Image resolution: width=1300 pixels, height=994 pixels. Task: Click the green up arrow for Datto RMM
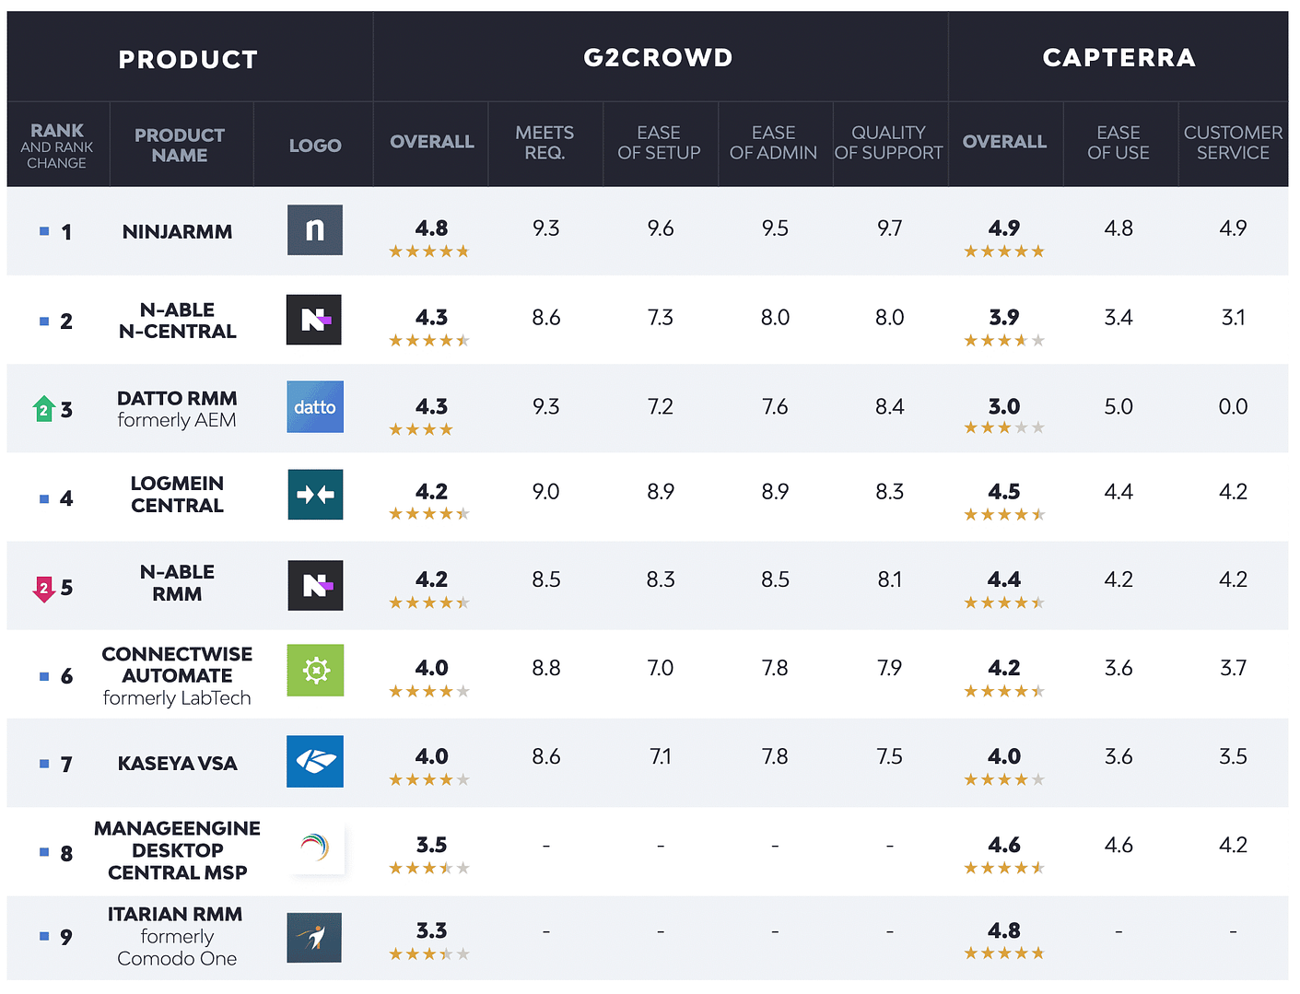[x=44, y=409]
